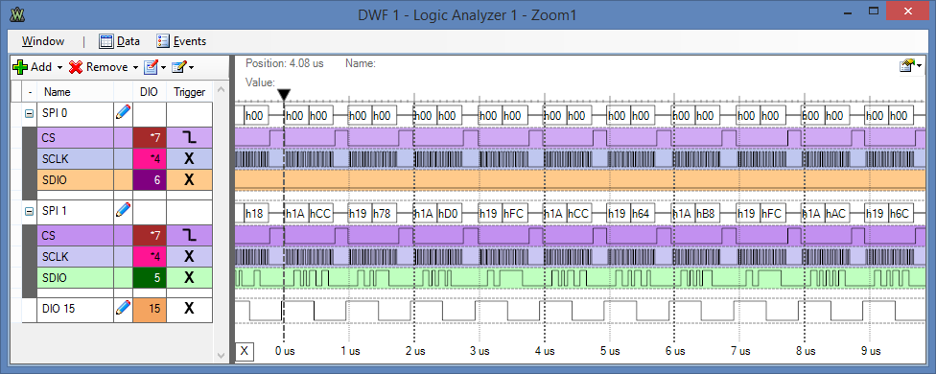Open the waveform options icon at top right
This screenshot has width=936, height=374.
point(907,65)
